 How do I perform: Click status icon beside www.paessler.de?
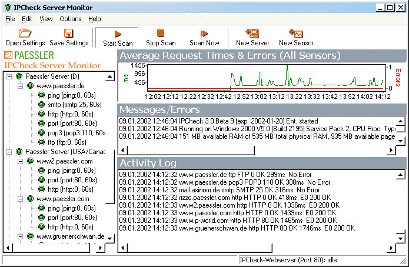[x=30, y=86]
